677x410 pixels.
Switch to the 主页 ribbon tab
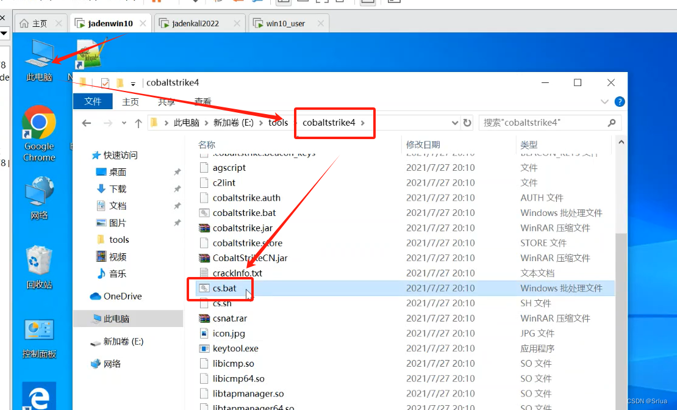[x=131, y=101]
